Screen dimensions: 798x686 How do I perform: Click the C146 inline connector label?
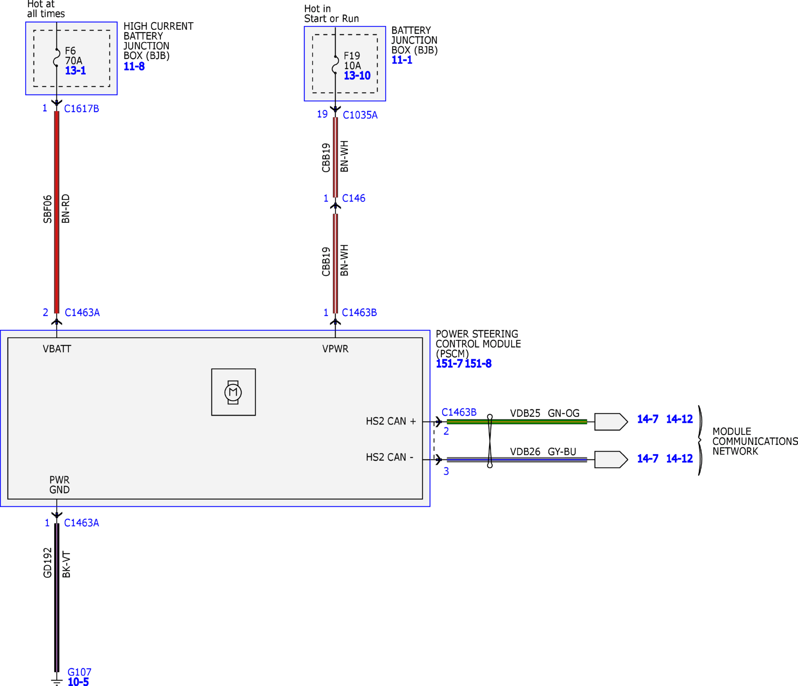354,198
